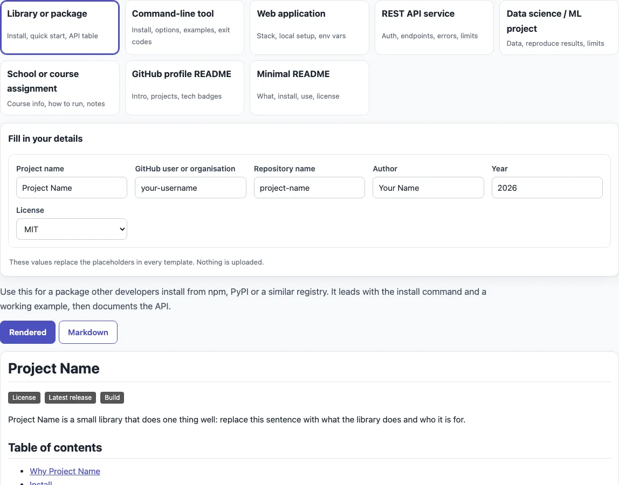Pick the GitHub profile README template

(184, 88)
